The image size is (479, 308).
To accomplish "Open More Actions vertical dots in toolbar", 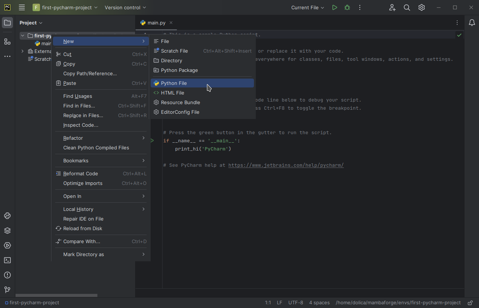I will click(360, 7).
